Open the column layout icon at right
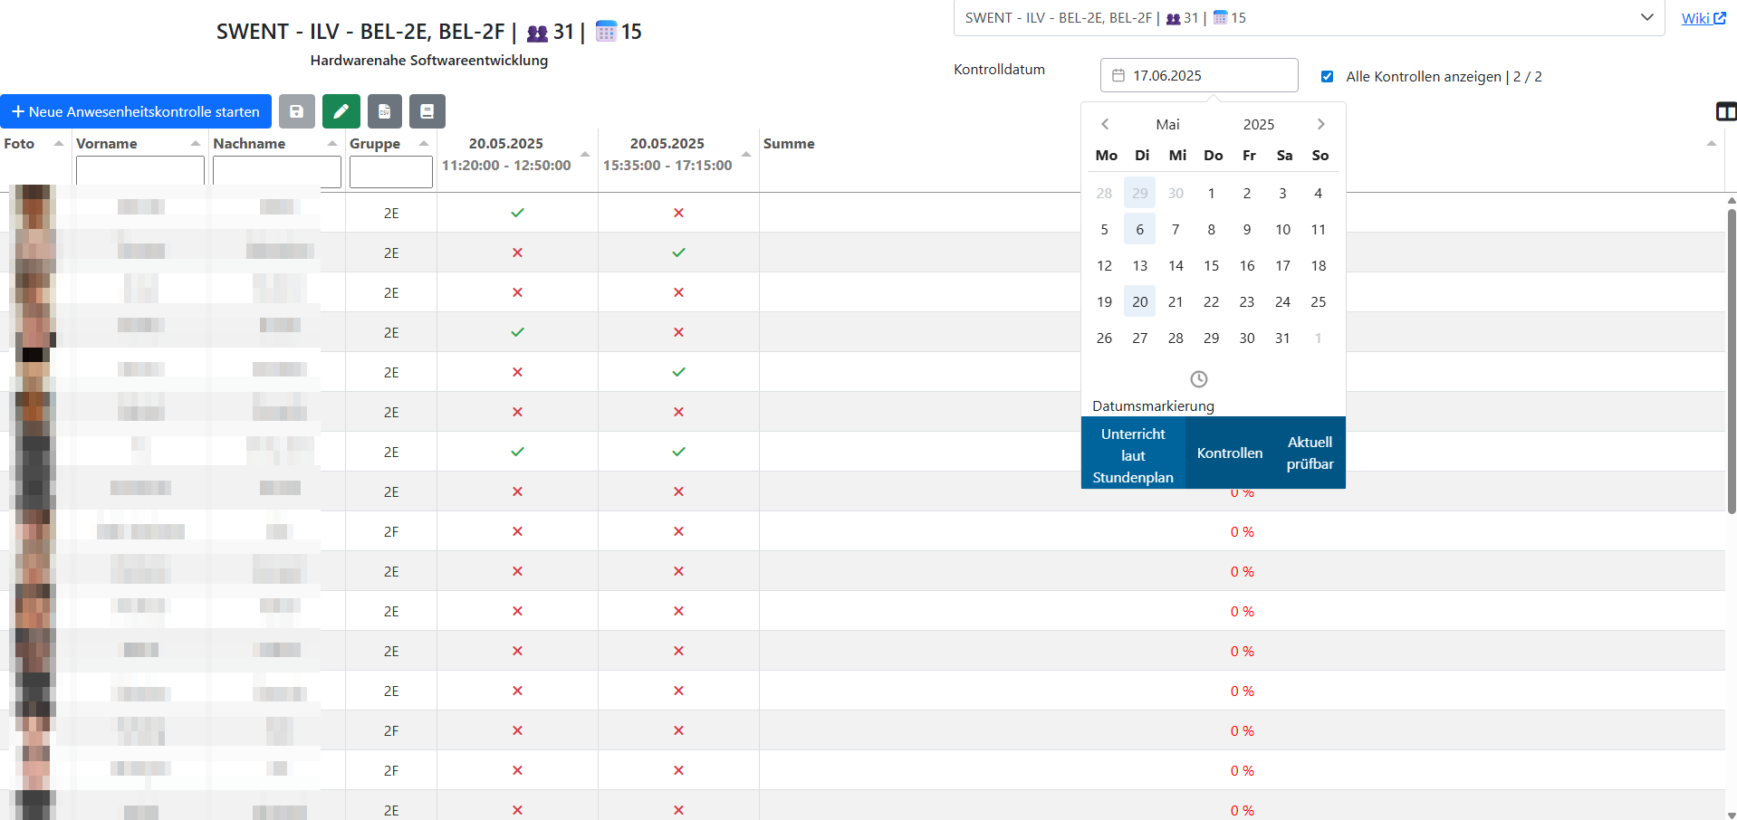Viewport: 1737px width, 820px height. coord(1725,111)
